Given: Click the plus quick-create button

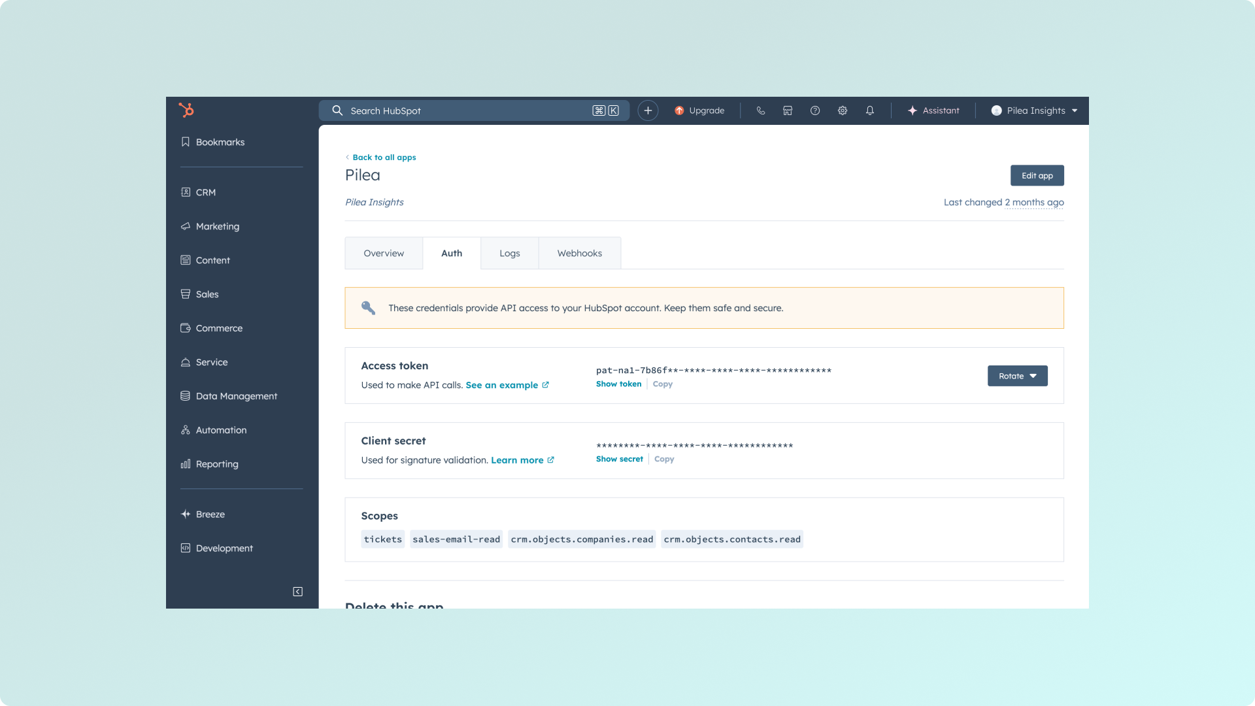Looking at the screenshot, I should pyautogui.click(x=648, y=110).
